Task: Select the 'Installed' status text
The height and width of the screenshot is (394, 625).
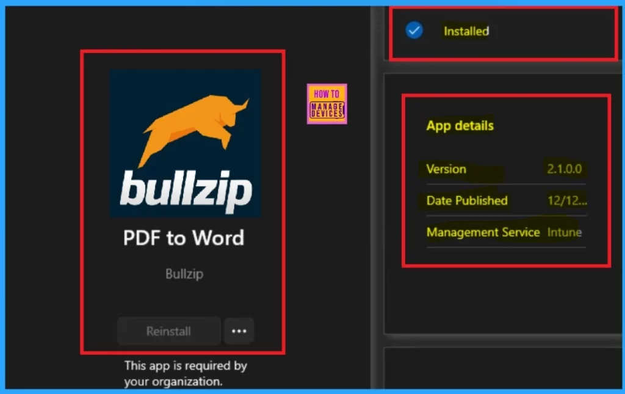Action: point(466,31)
